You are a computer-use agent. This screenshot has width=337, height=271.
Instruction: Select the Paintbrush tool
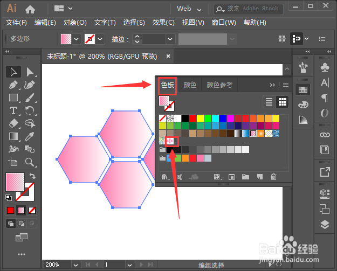30,98
